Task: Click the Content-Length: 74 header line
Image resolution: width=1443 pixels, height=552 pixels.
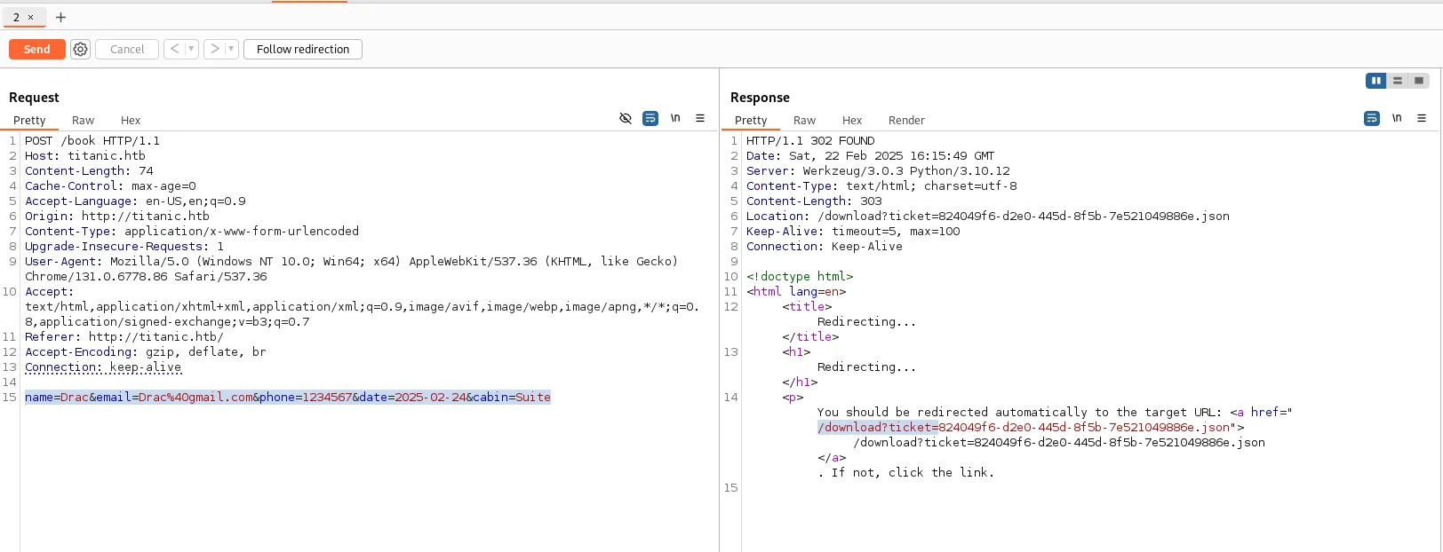Action: point(89,170)
